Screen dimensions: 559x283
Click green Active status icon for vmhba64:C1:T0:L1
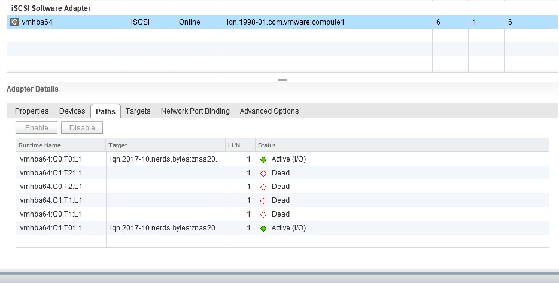(263, 229)
